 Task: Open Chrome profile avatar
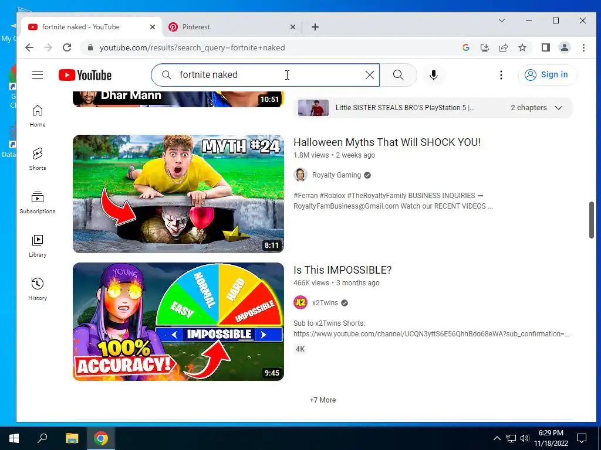point(565,47)
